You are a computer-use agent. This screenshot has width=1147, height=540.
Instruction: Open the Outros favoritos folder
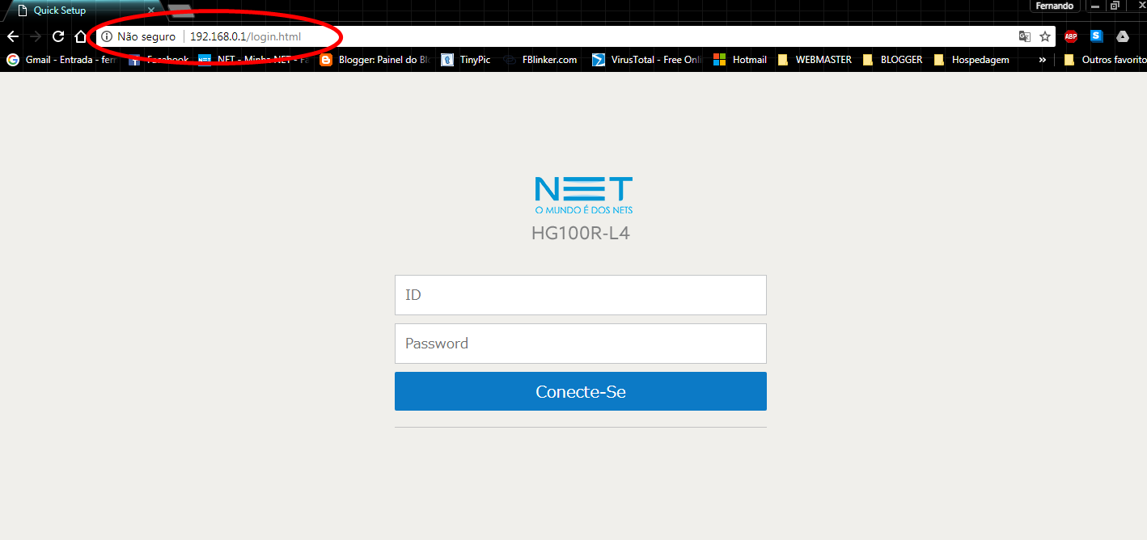coord(1105,60)
